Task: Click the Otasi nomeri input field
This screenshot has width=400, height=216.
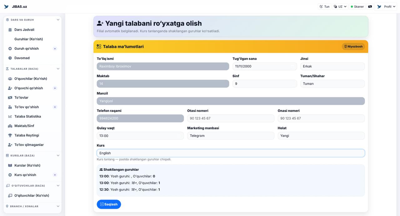Action: coord(230,118)
